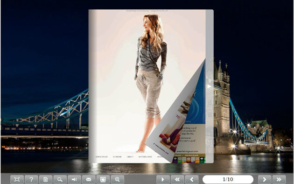The height and width of the screenshot is (184, 294).
Task: Open the table of contents page icon
Action: pyautogui.click(x=46, y=179)
